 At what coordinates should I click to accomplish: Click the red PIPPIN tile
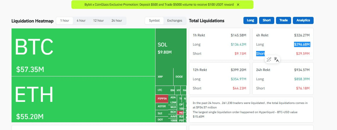162,99
